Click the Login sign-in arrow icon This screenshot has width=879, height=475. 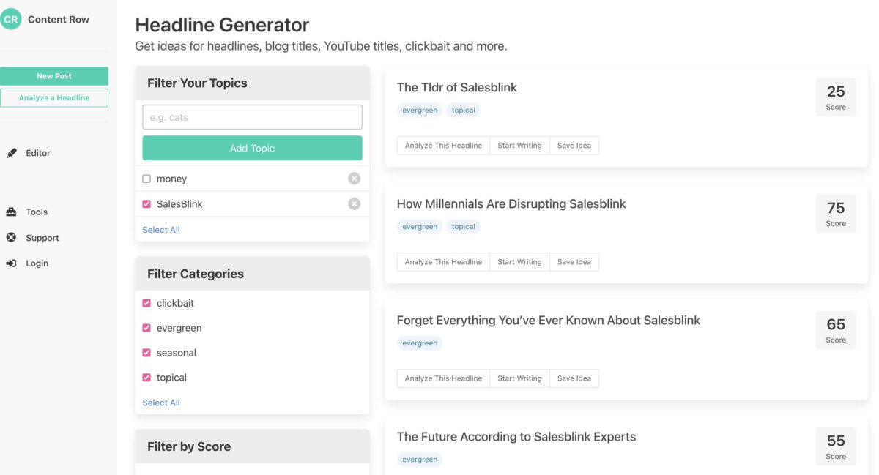(x=10, y=263)
